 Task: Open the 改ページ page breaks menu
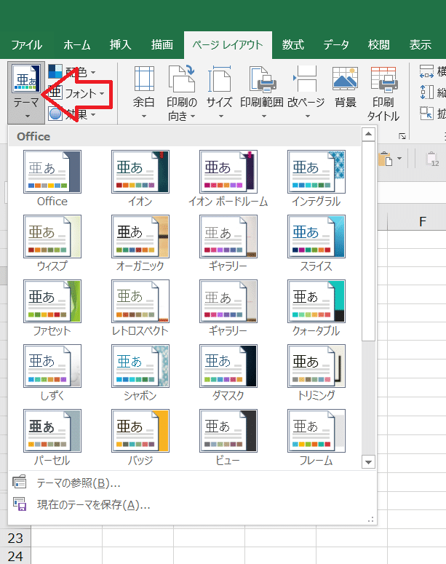(306, 92)
